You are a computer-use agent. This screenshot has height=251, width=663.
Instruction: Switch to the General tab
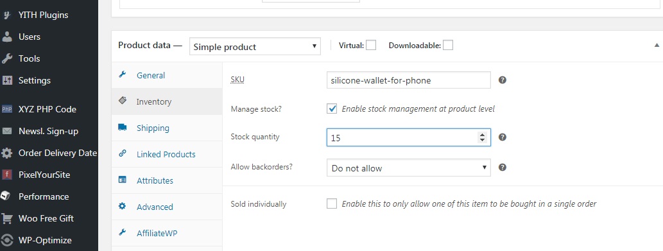pyautogui.click(x=167, y=75)
